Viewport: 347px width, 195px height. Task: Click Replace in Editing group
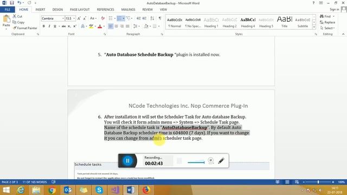[x=327, y=22]
